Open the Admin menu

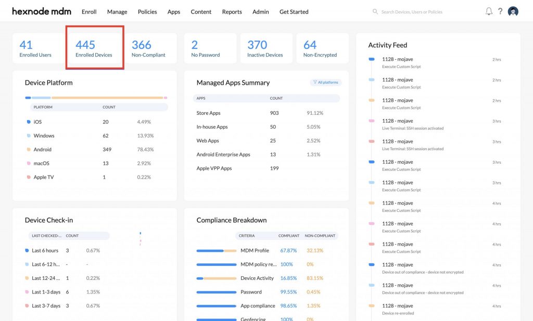pyautogui.click(x=261, y=12)
